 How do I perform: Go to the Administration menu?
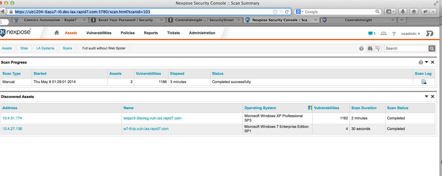(x=202, y=33)
